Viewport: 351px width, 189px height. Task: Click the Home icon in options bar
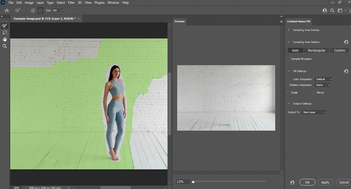click(6, 11)
